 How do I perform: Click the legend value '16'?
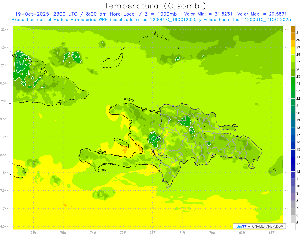click(x=298, y=142)
